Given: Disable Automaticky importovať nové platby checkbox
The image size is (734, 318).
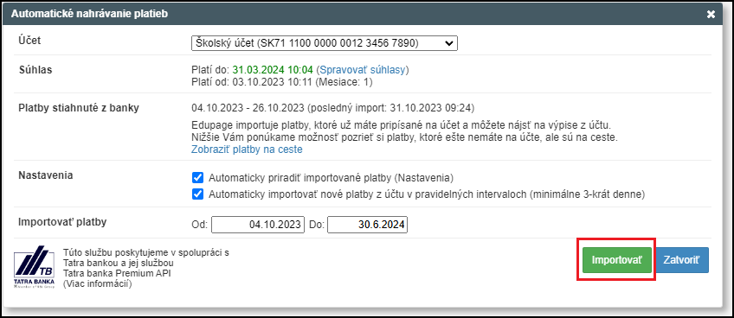Looking at the screenshot, I should 198,194.
